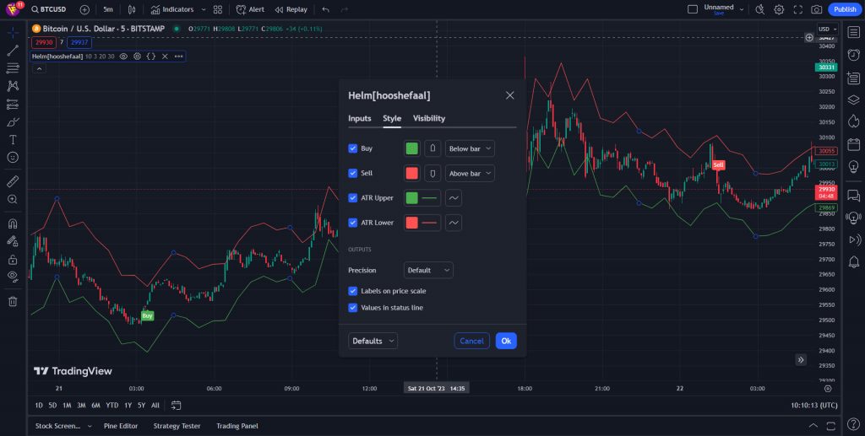Viewport: 865px width, 436px height.
Task: Open the alerts clock panel
Action: point(853,55)
